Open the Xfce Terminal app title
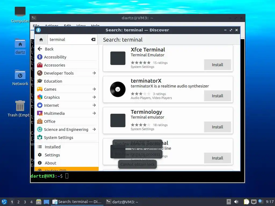Viewport: 275px width, 206px height. (148, 50)
